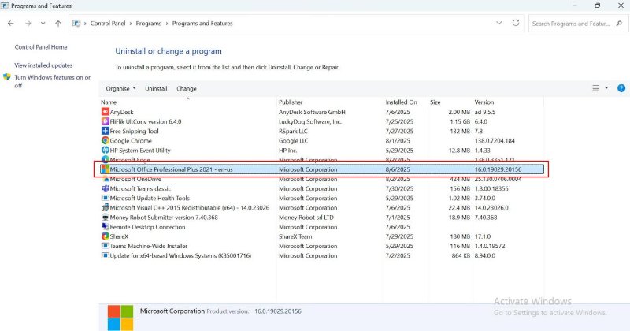The height and width of the screenshot is (331, 630).
Task: Select ShareX Team publisher cell
Action: (x=295, y=236)
